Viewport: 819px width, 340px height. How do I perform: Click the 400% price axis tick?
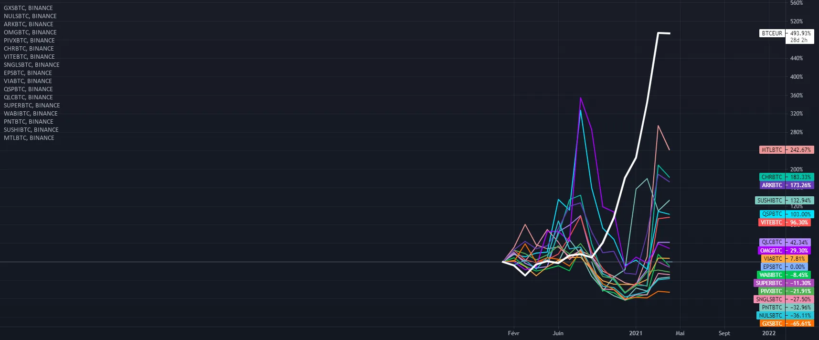point(797,77)
